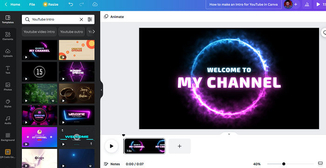Adjust the zoom slider handle

coord(284,164)
